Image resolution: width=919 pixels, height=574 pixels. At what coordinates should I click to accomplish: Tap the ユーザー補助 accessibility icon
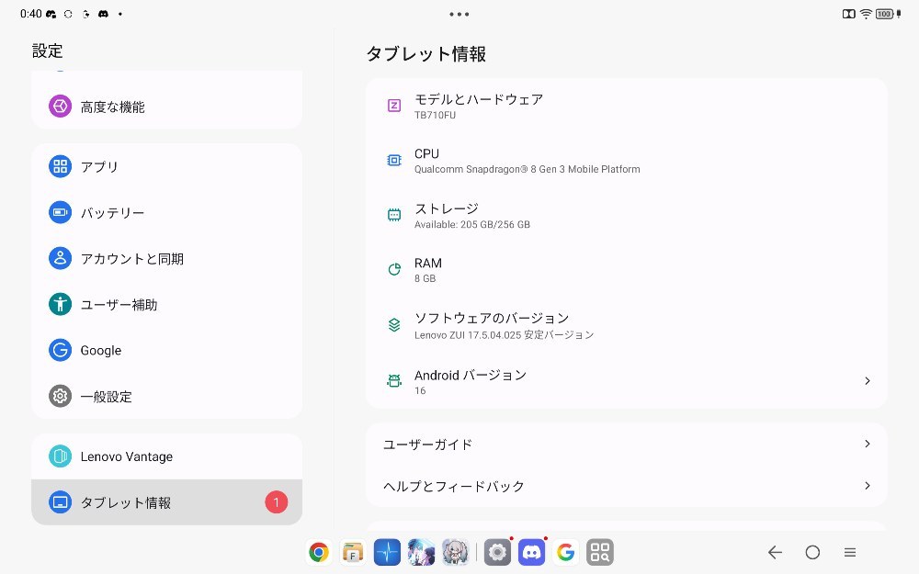tap(60, 304)
